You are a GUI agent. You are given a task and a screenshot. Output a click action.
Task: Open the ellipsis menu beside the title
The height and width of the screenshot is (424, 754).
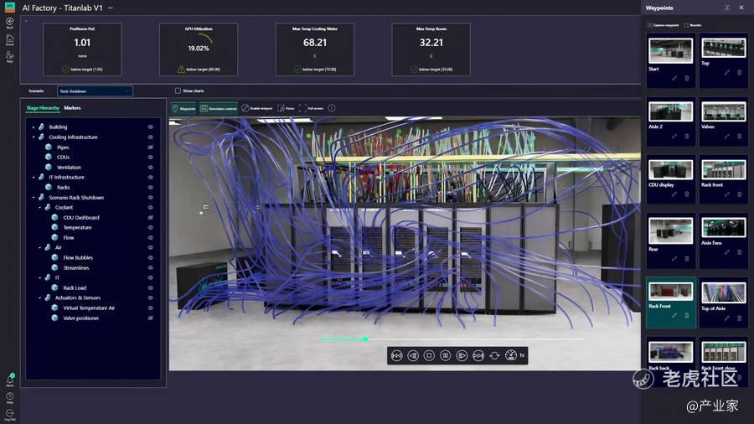tap(111, 8)
